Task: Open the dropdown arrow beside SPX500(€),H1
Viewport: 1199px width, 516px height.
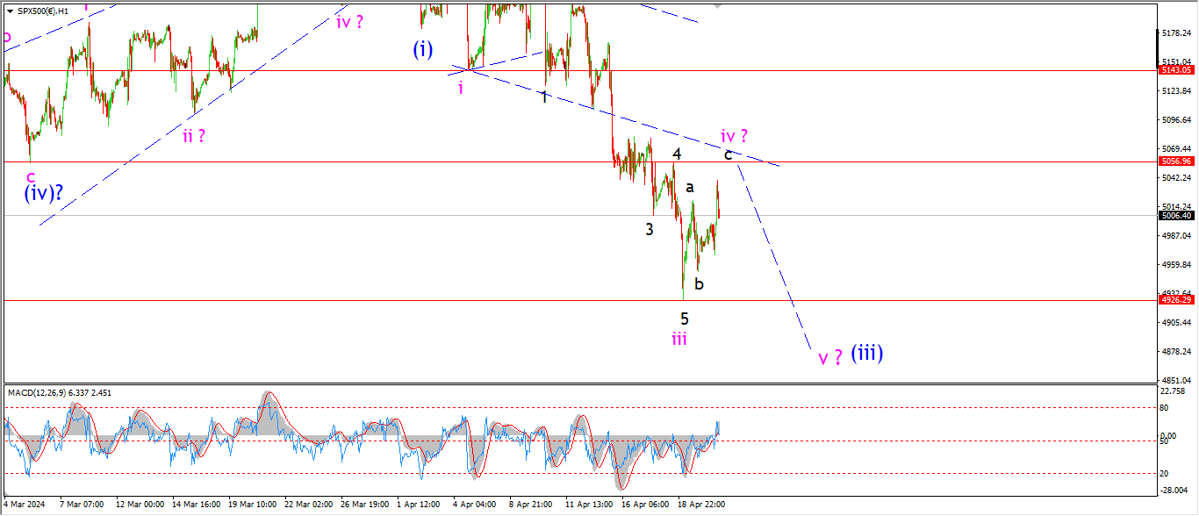Action: [11, 11]
